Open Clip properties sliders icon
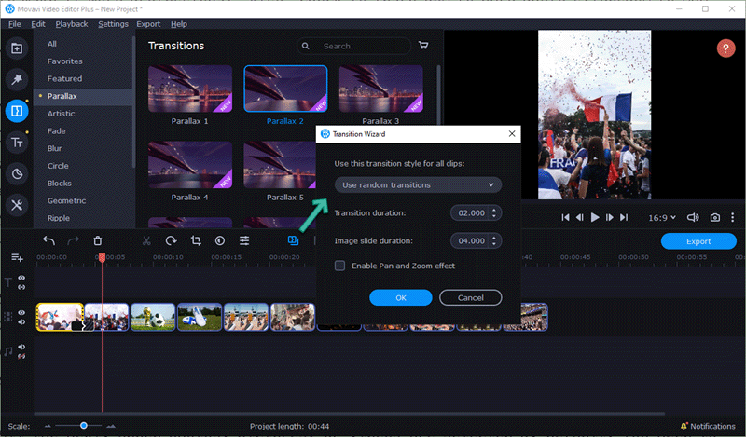746x437 pixels. (x=244, y=240)
